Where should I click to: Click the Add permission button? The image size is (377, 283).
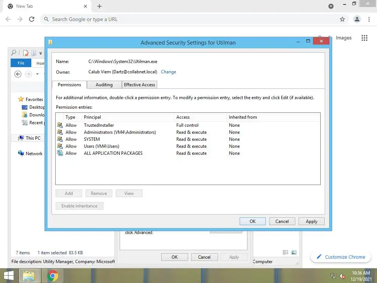point(69,193)
